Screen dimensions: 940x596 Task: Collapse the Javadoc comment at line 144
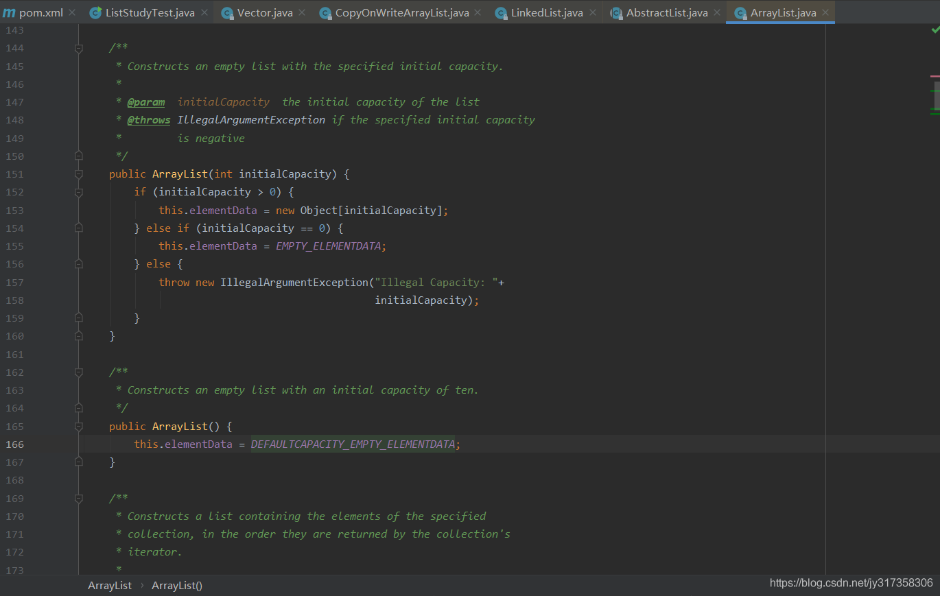[x=79, y=49]
